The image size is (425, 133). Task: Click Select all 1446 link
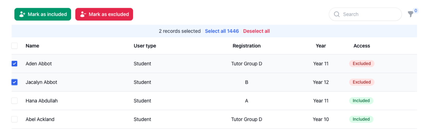pos(222,31)
